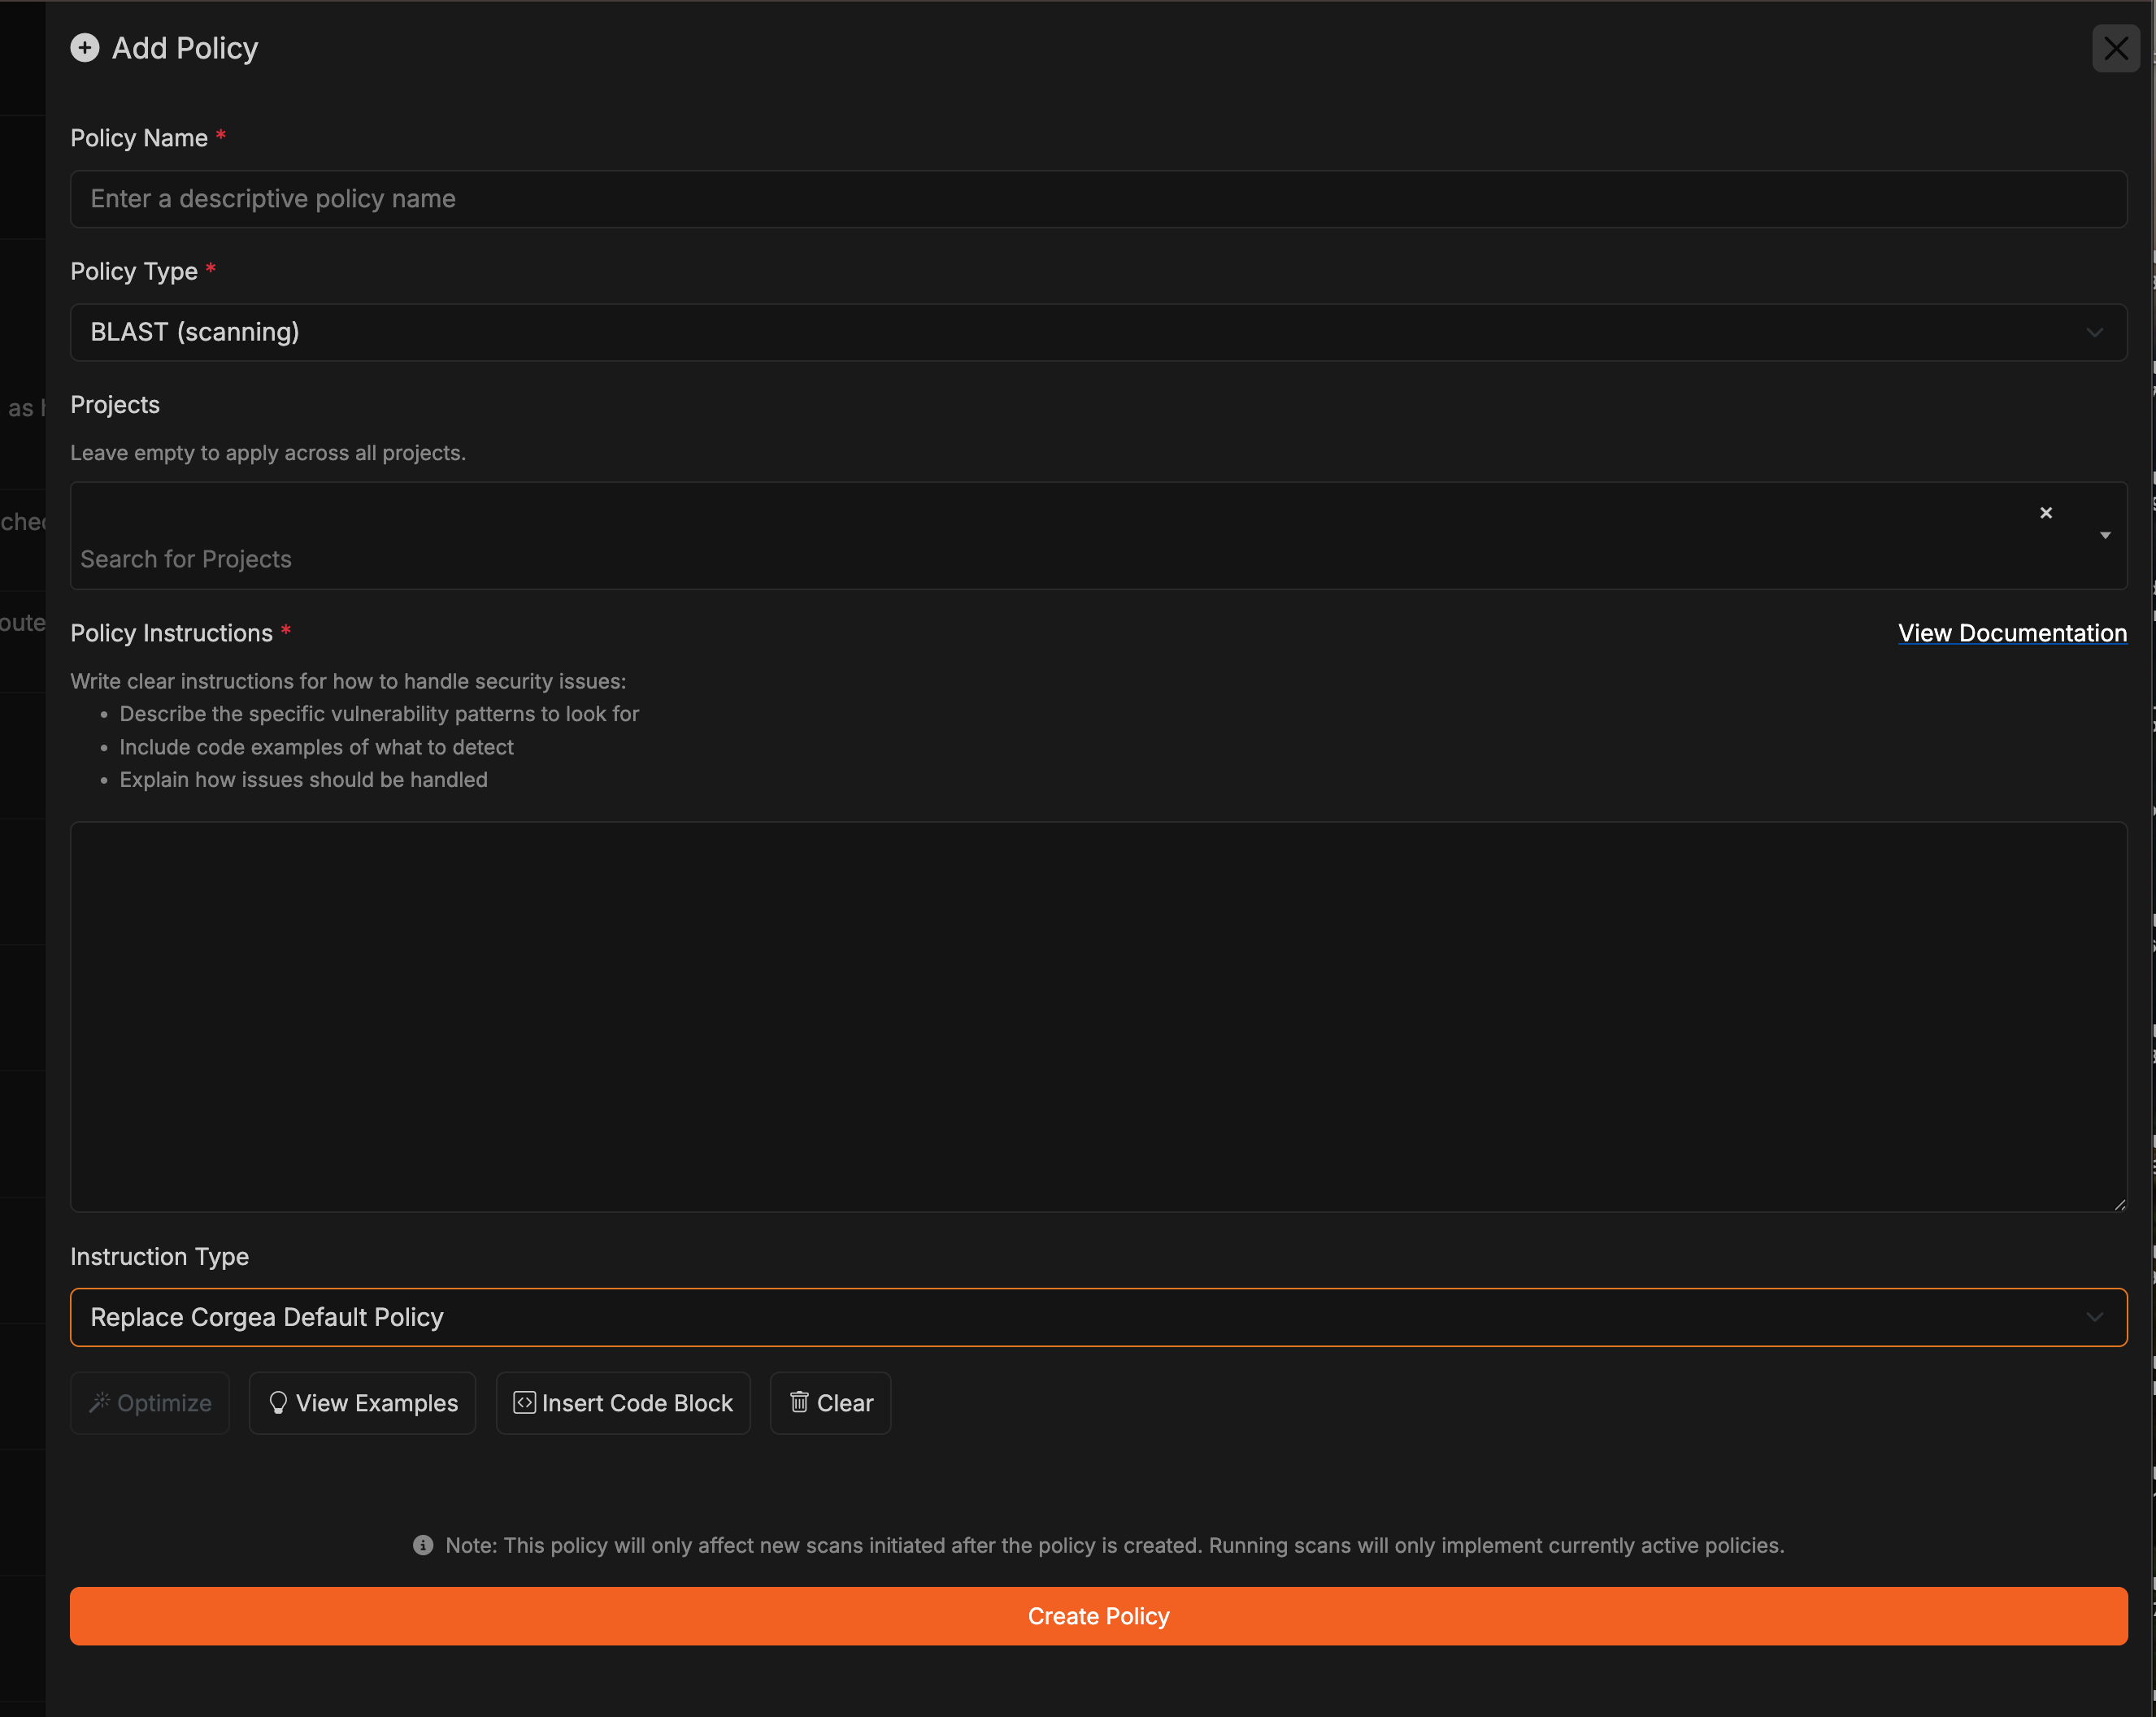Click the Replace Corgea Default Policy chevron
This screenshot has height=1717, width=2156.
click(x=2094, y=1317)
